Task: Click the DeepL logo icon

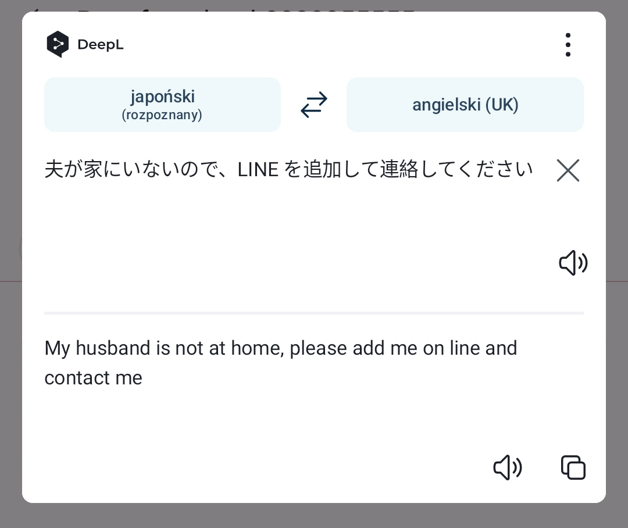Action: (58, 44)
